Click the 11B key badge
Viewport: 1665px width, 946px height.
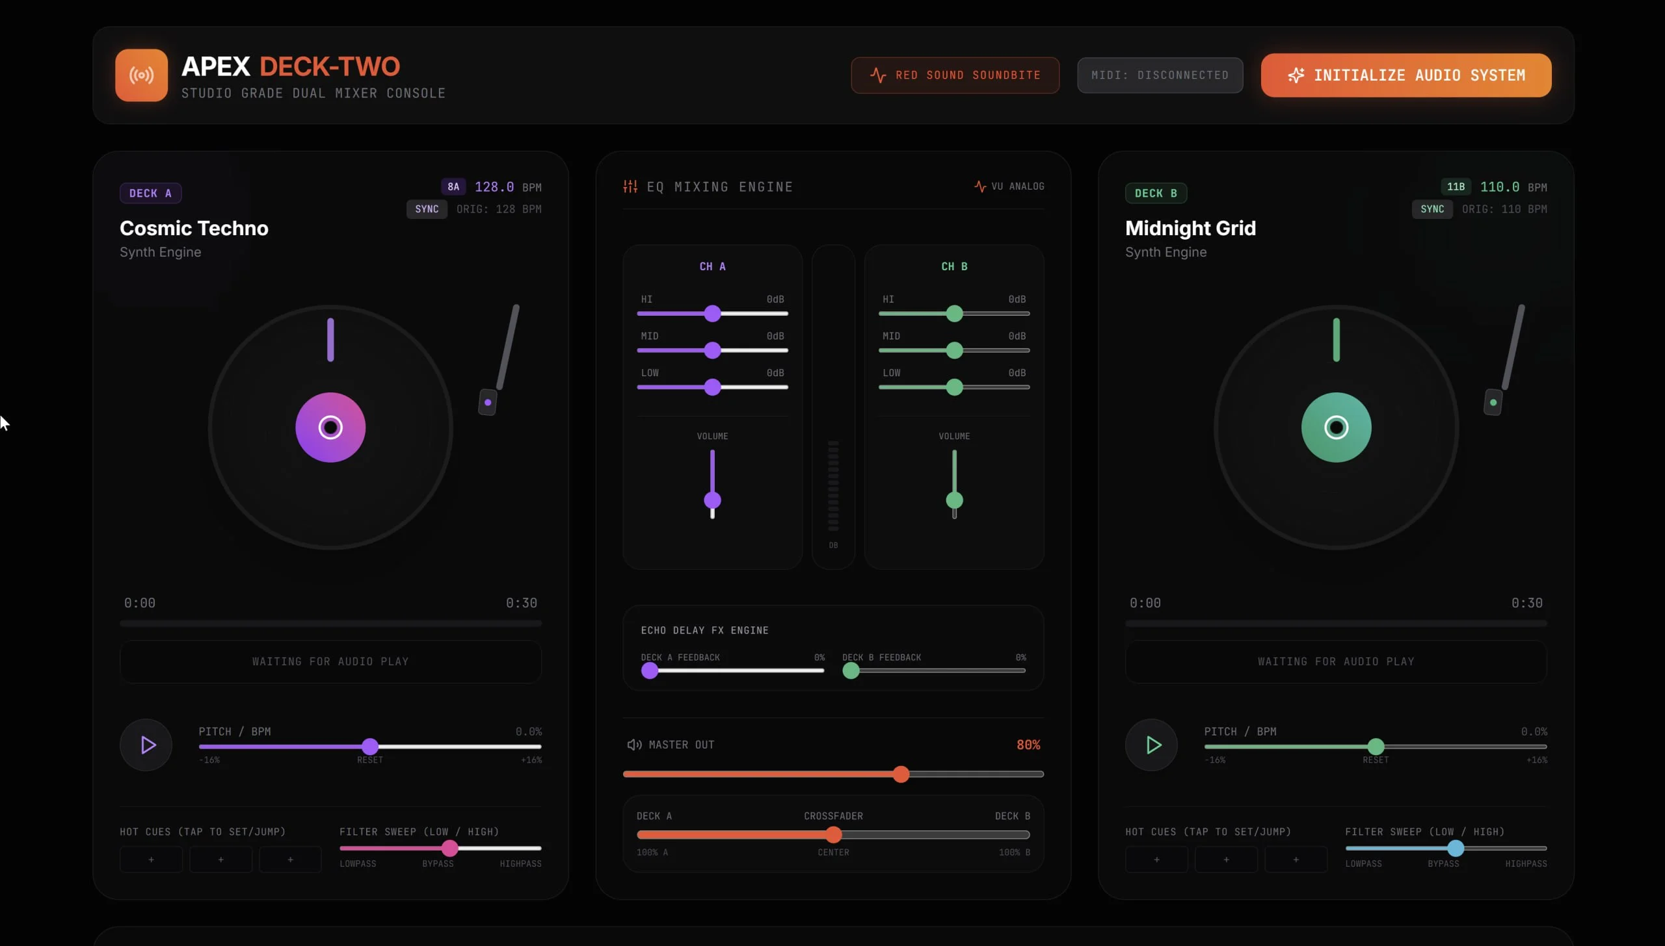[x=1456, y=187]
